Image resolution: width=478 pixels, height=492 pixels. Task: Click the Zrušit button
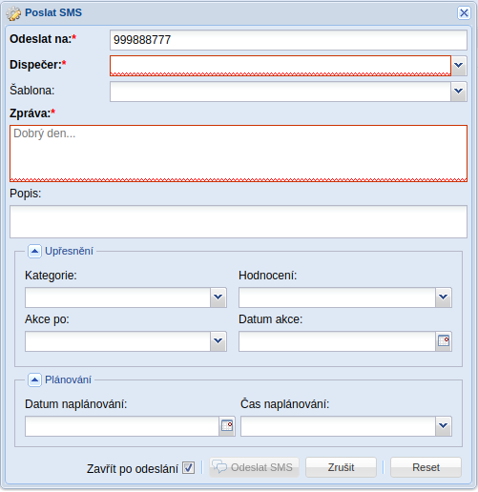click(341, 467)
